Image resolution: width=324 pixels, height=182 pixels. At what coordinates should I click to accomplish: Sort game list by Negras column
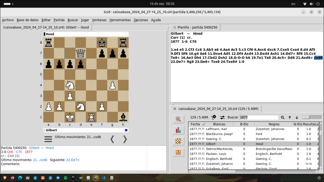(274, 124)
